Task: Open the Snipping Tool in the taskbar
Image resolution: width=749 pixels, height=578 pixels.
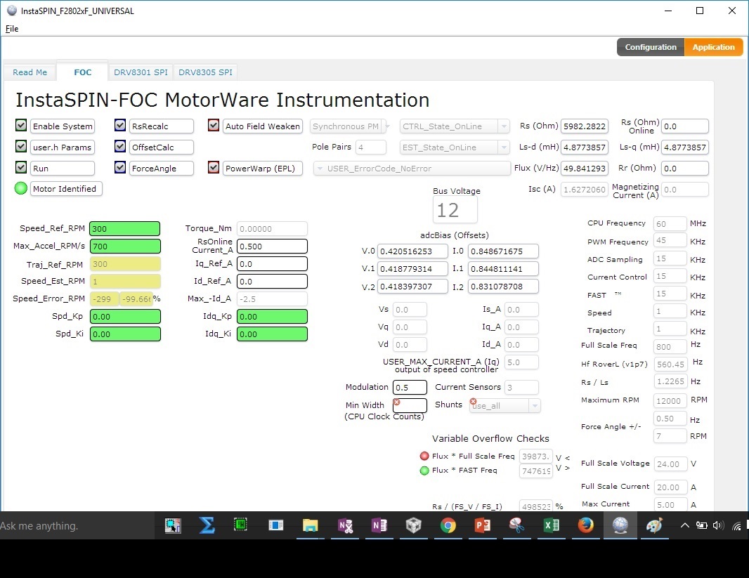Action: click(x=517, y=525)
